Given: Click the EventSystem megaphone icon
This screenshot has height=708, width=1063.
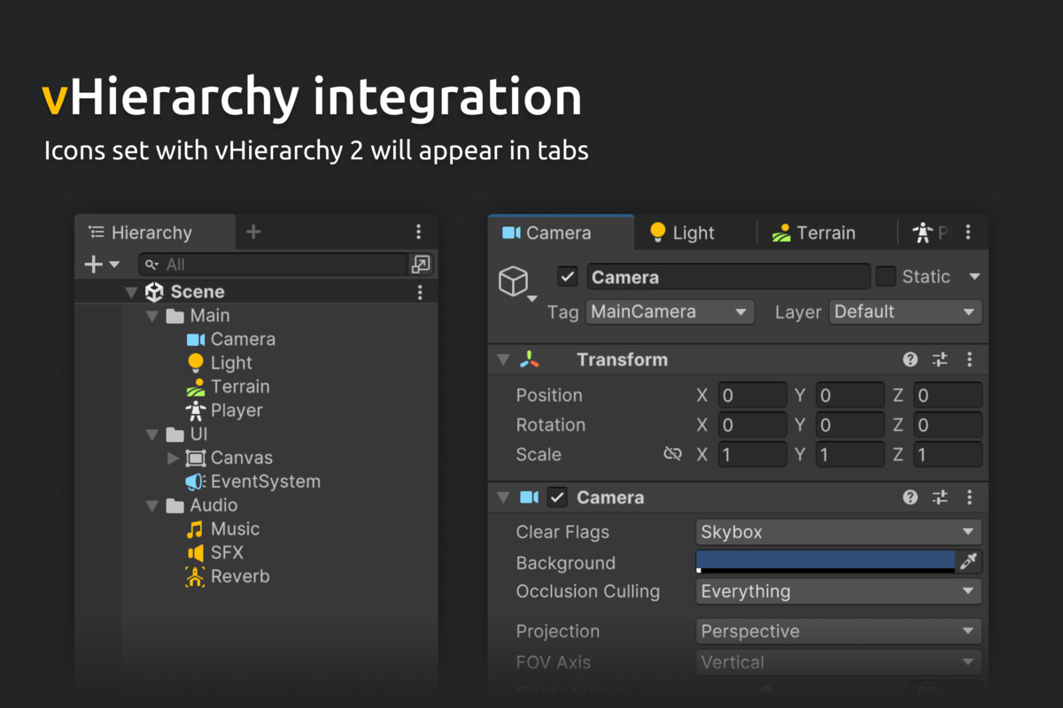Looking at the screenshot, I should click(196, 481).
